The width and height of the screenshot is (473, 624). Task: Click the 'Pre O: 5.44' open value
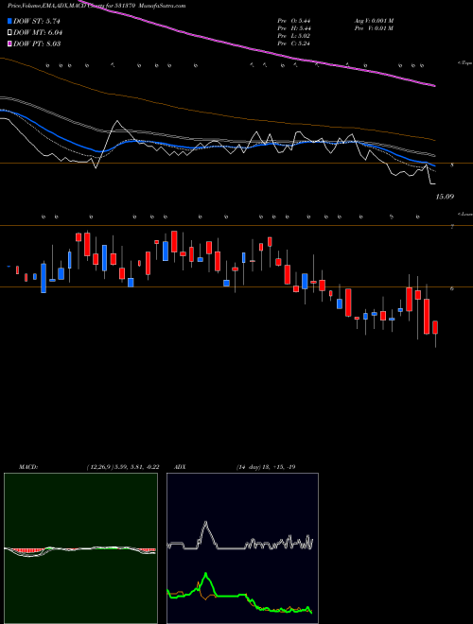294,20
